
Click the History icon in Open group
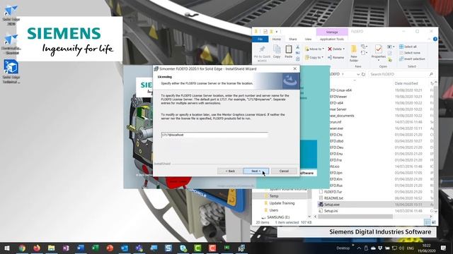390,60
